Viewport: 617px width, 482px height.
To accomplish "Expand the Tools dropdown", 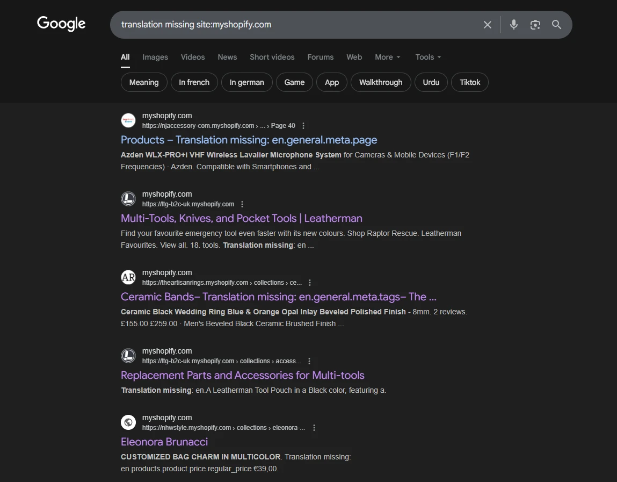I will pos(428,57).
